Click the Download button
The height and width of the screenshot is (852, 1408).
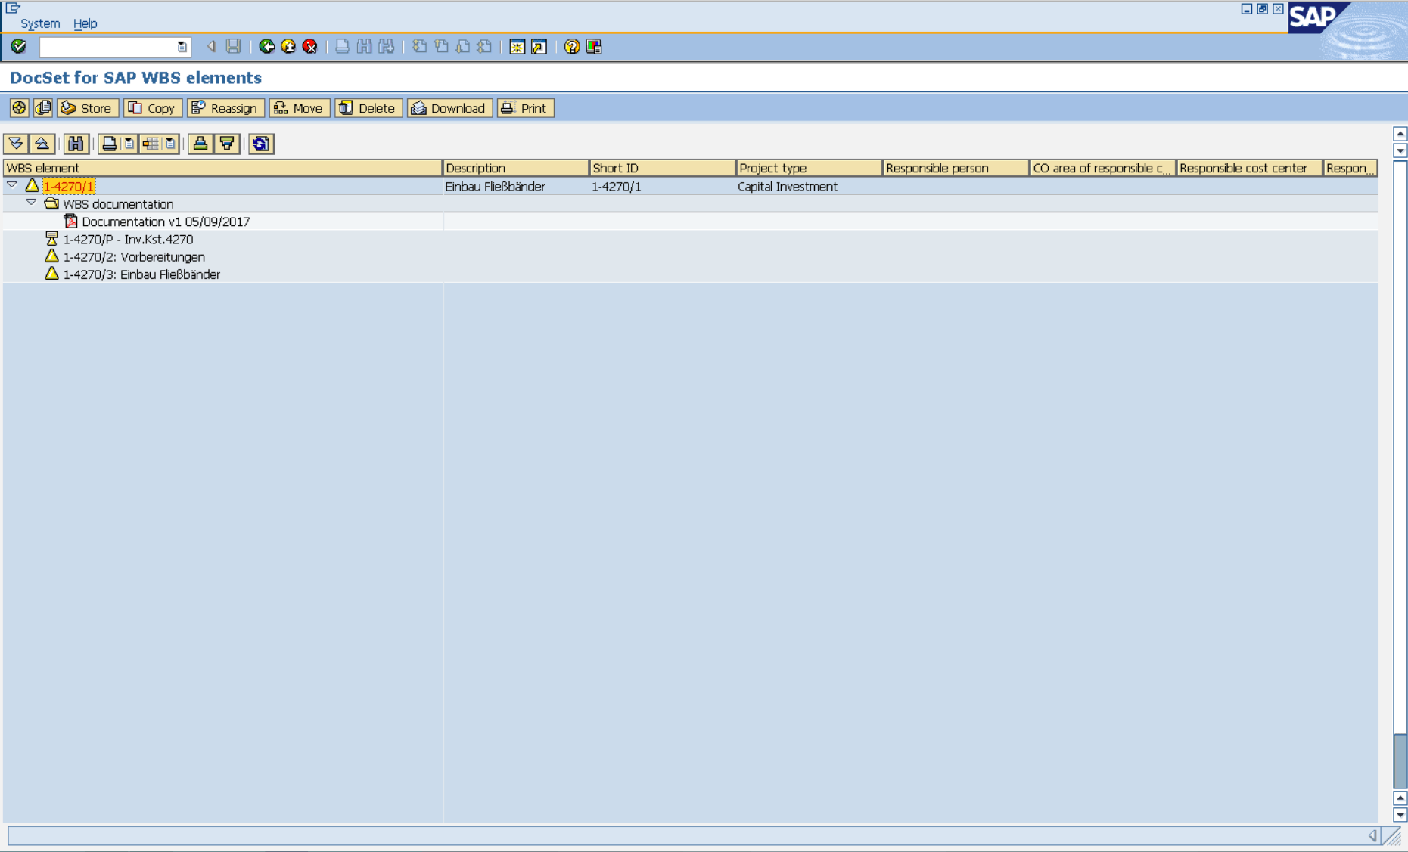(449, 108)
